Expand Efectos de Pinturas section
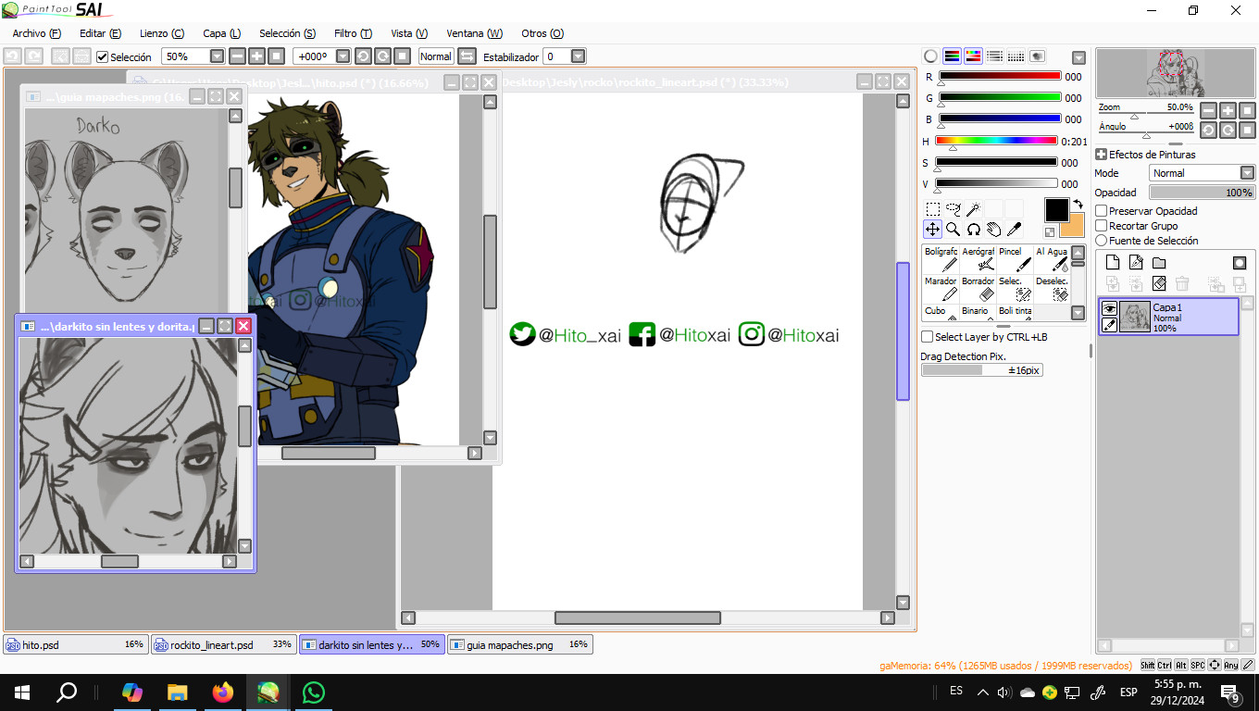This screenshot has width=1259, height=711. (1102, 155)
